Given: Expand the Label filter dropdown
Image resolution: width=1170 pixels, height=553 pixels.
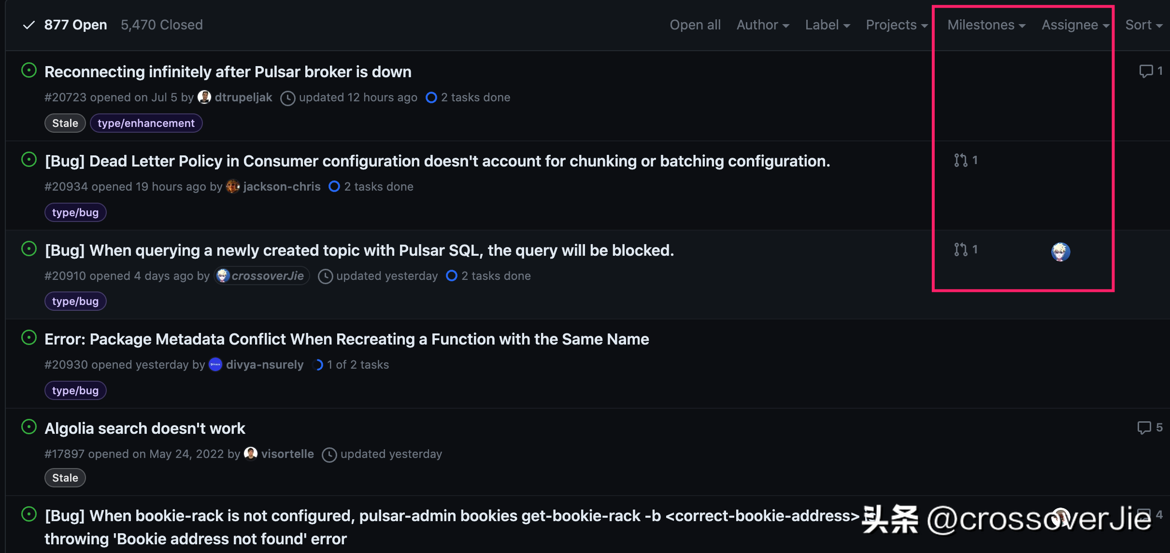Looking at the screenshot, I should 828,25.
